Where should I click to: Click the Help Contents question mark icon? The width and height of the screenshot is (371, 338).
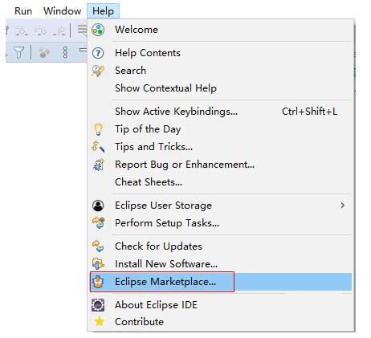point(98,53)
